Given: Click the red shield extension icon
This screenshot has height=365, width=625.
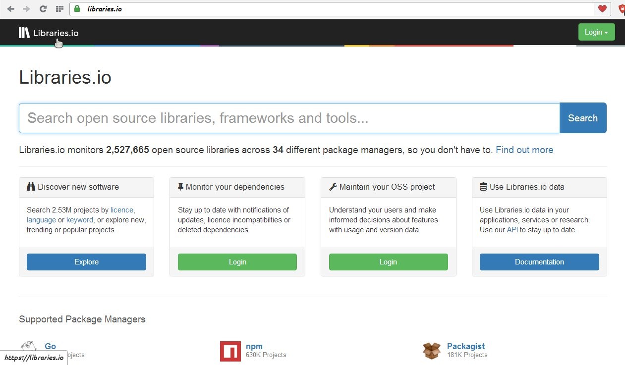Looking at the screenshot, I should click(x=622, y=9).
